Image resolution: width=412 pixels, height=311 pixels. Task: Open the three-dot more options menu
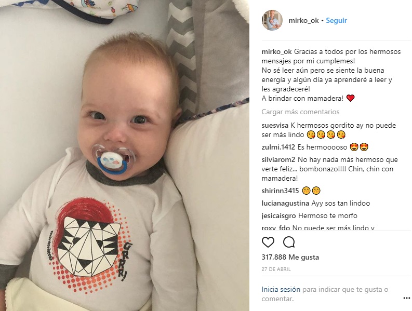click(x=406, y=298)
